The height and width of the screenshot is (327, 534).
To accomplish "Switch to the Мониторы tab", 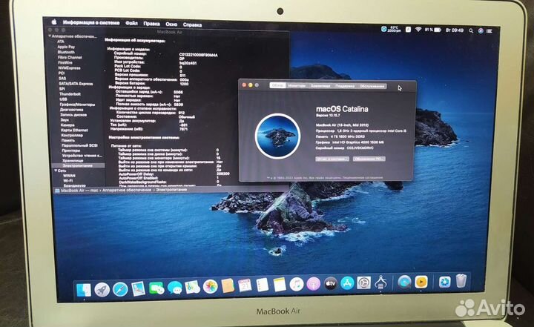I will (297, 85).
